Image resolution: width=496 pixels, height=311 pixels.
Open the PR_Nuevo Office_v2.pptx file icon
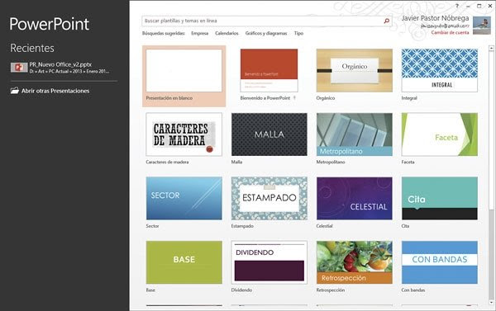pos(19,68)
